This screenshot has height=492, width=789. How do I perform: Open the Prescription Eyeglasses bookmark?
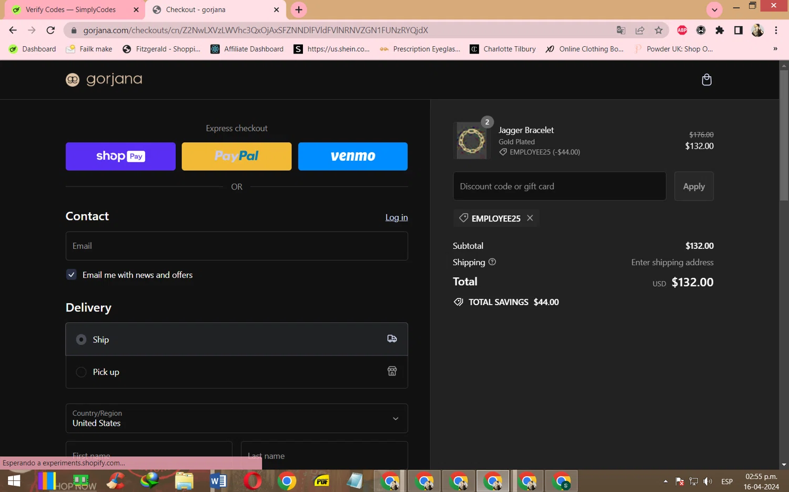click(x=420, y=49)
